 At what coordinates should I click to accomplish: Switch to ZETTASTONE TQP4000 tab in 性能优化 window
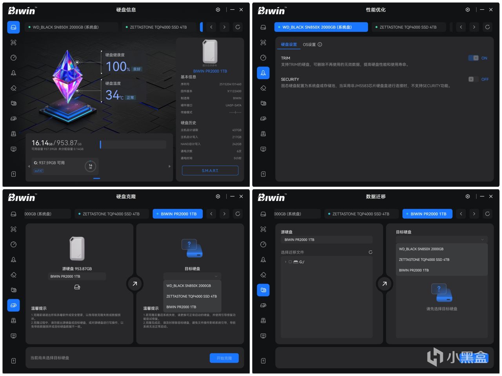coord(409,27)
